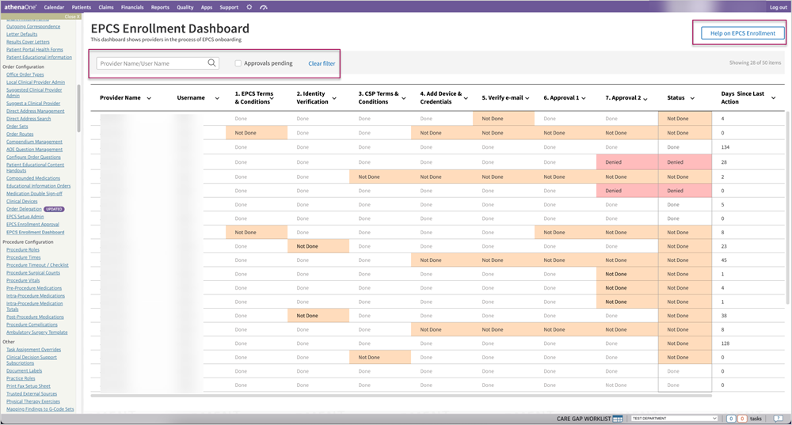Click the orange zero tasks counter

(742, 419)
